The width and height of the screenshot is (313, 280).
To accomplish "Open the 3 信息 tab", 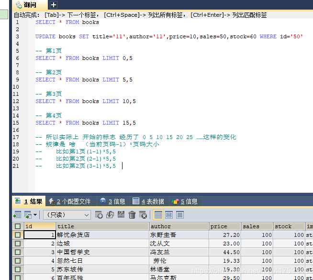I will point(113,201).
